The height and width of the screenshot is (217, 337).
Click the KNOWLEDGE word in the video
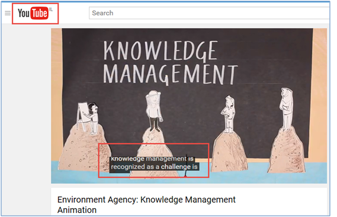coord(161,51)
